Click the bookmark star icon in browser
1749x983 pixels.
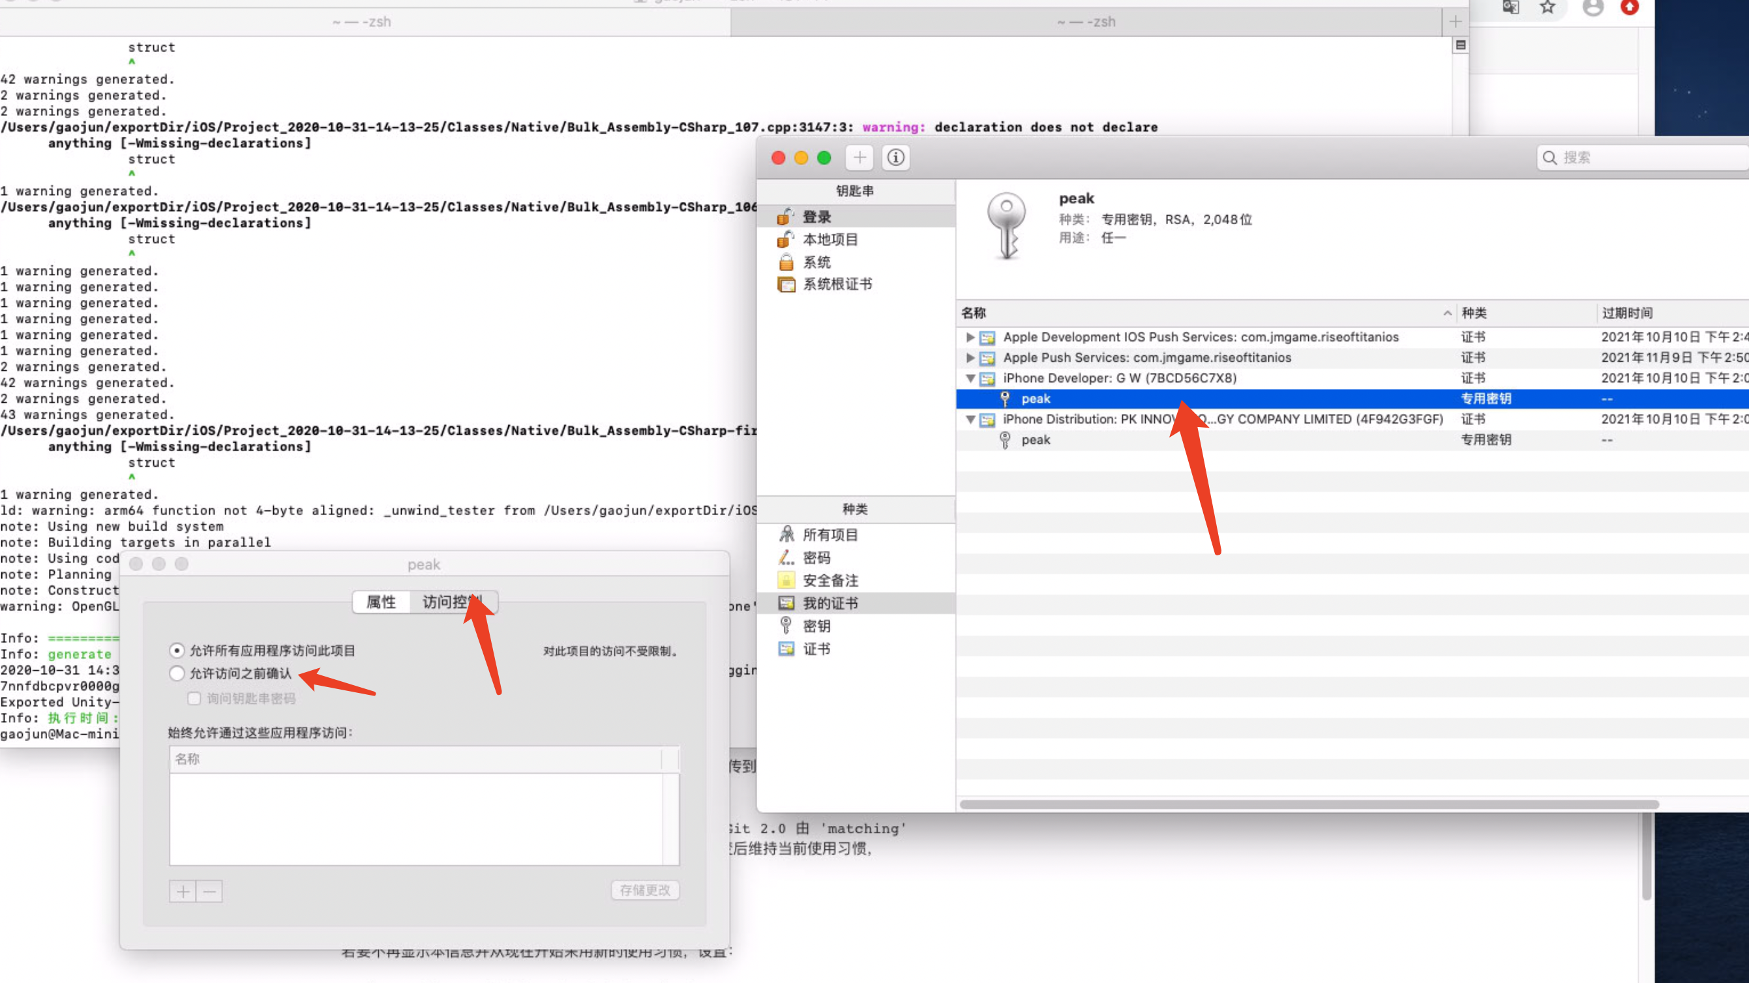click(x=1547, y=7)
